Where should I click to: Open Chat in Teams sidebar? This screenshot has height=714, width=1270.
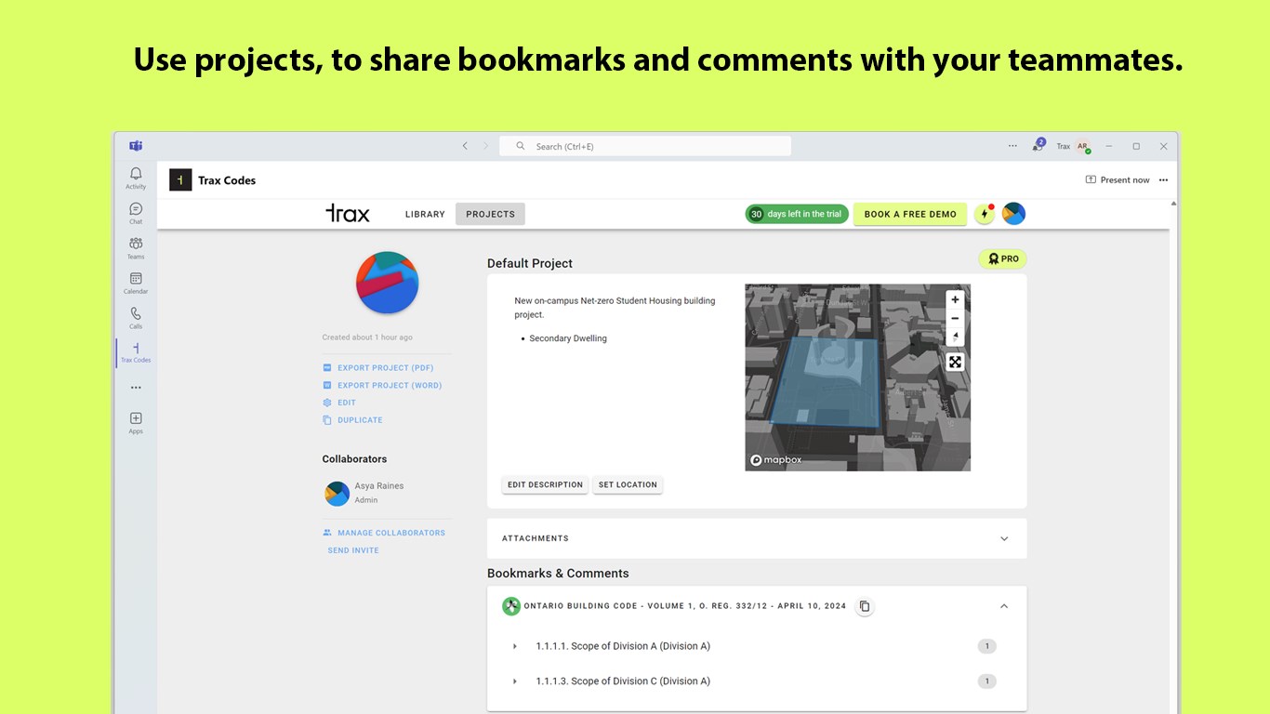[136, 213]
